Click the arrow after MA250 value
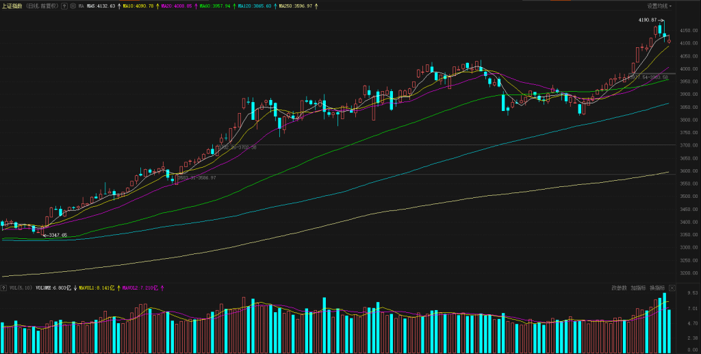This screenshot has height=354, width=701. coord(316,5)
